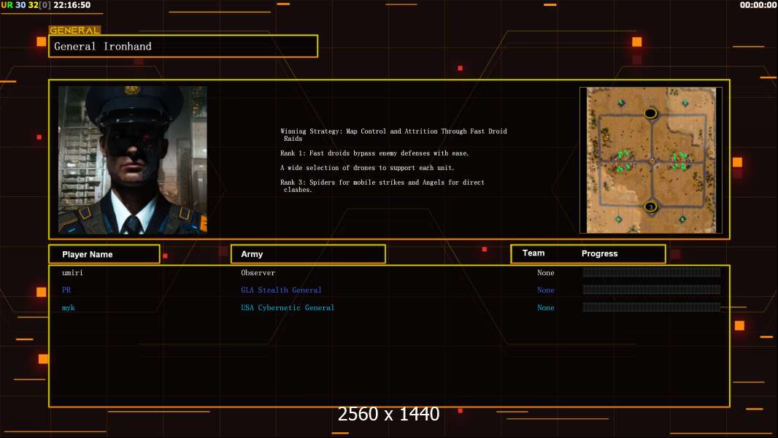Click the GENERAL label tag
This screenshot has height=438, width=778.
pos(74,30)
